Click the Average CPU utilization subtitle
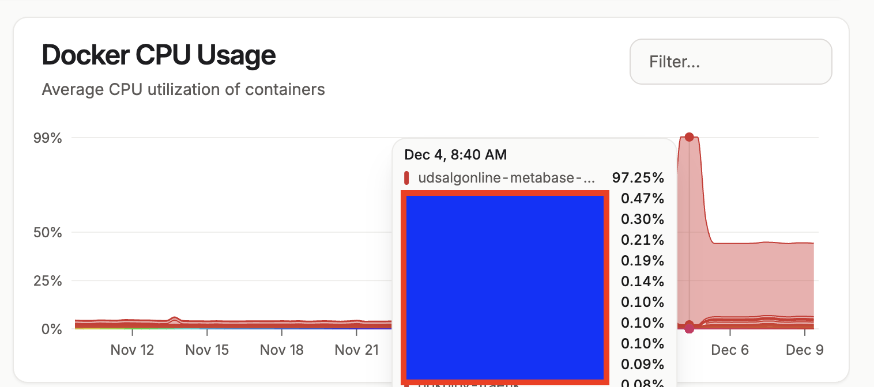 [183, 90]
